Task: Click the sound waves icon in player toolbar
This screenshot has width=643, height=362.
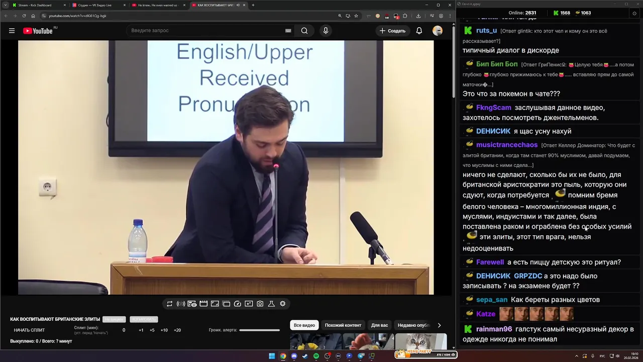Action: [x=181, y=304]
